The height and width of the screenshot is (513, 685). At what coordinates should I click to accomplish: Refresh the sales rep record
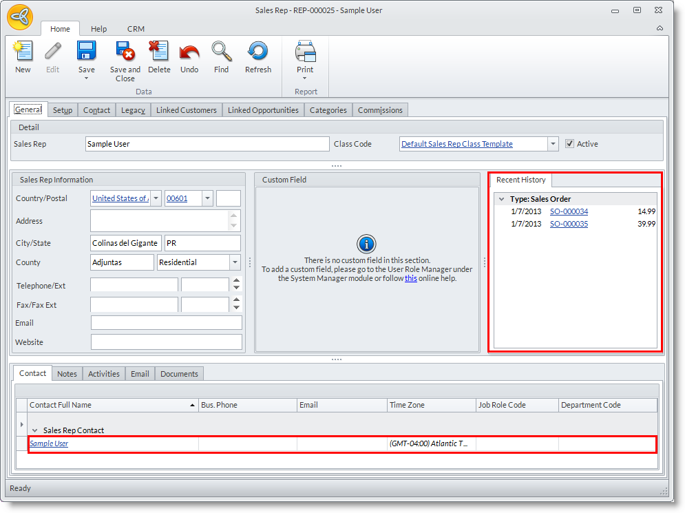(258, 52)
